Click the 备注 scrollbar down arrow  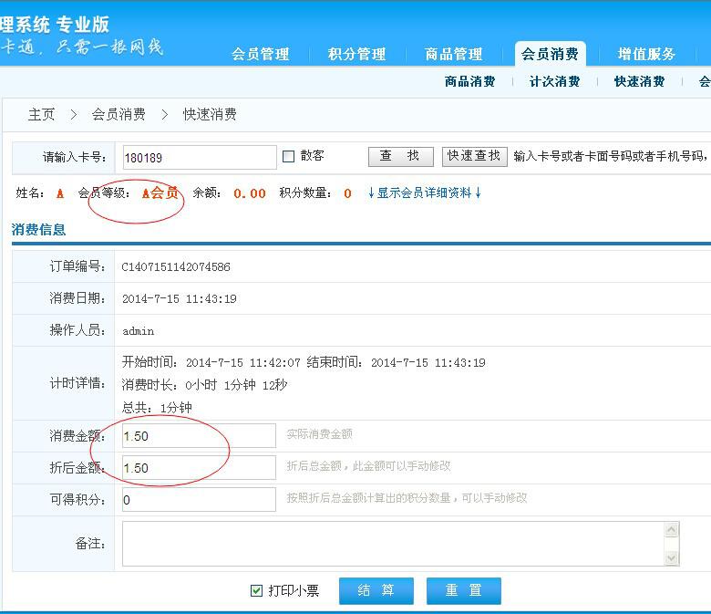tap(672, 557)
